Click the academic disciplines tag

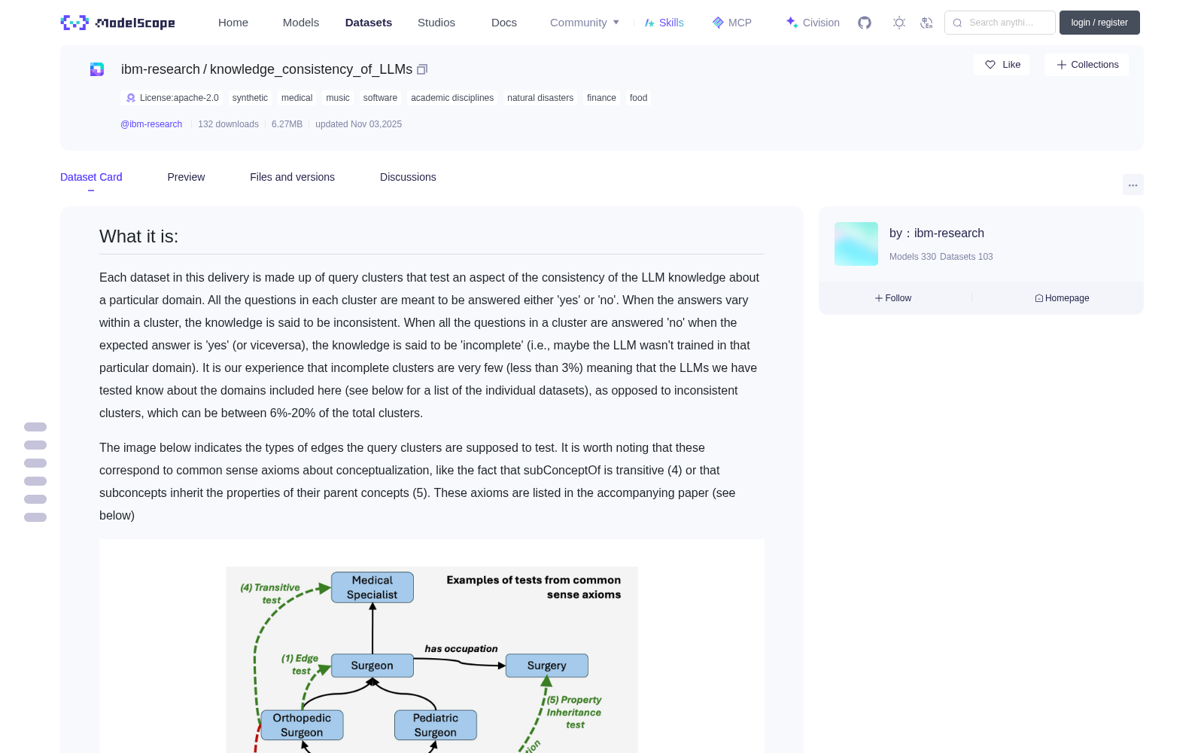click(x=452, y=98)
